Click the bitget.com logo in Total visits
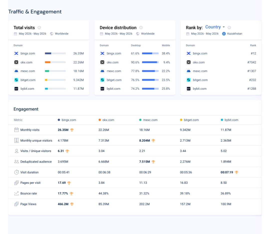Image resolution: width=268 pixels, height=234 pixels. tap(16, 80)
